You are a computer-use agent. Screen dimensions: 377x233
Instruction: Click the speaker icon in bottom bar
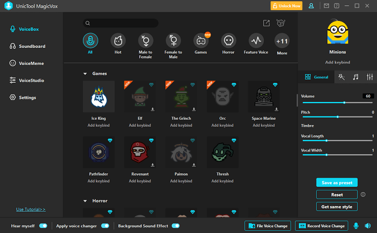point(369,225)
